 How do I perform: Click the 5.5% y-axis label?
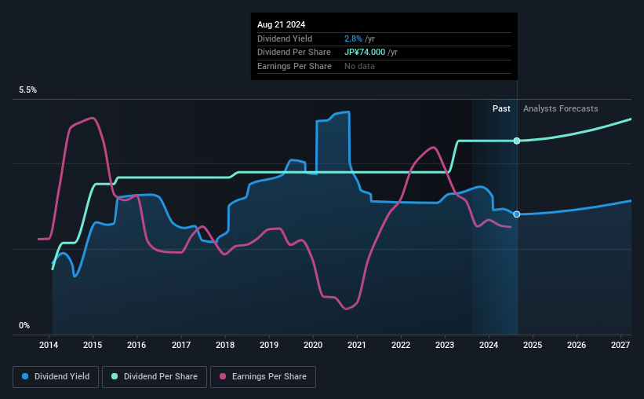[27, 90]
